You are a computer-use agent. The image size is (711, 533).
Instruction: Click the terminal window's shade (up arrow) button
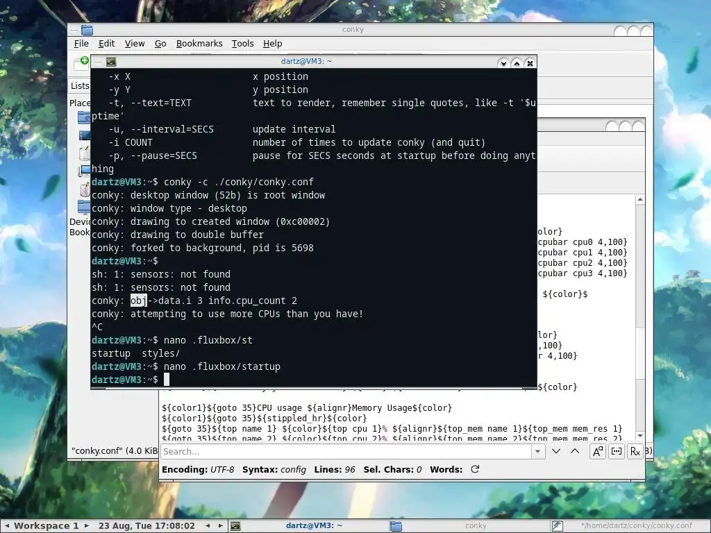(517, 63)
